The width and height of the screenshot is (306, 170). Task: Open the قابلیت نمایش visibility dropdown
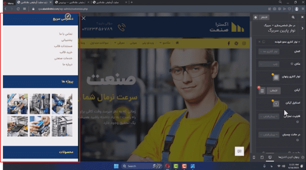pyautogui.click(x=269, y=116)
